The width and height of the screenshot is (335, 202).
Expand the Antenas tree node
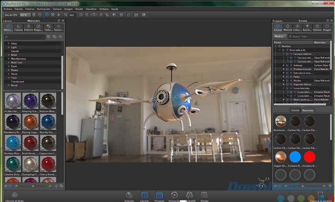coord(283,65)
